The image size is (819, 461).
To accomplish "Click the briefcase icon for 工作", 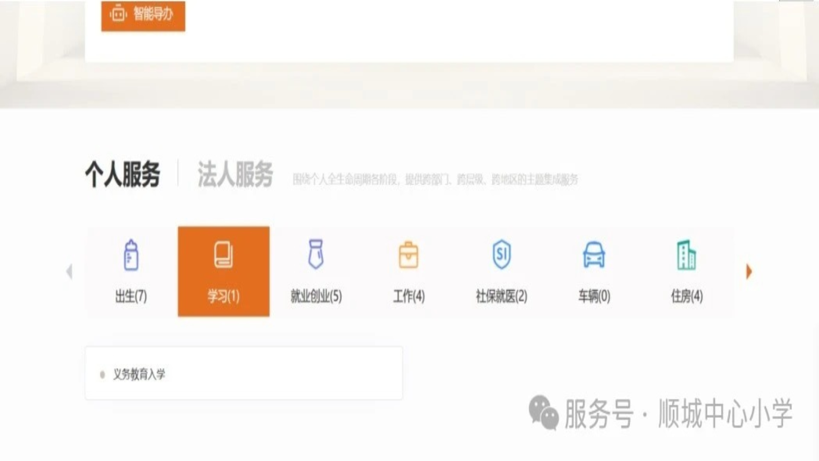I will (408, 255).
